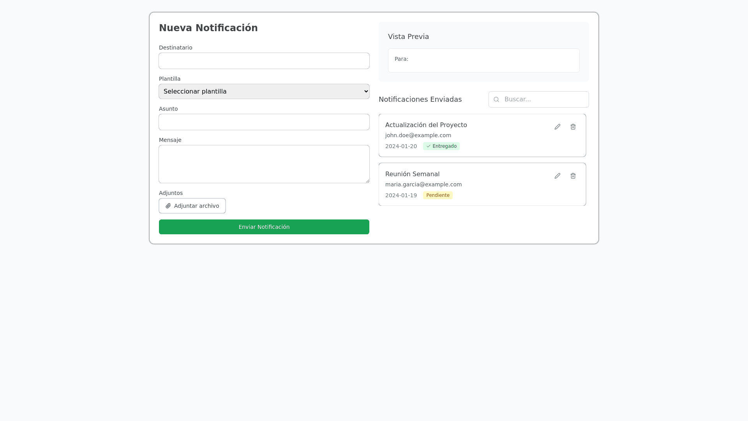Focus the Buscar search box
The image size is (748, 421).
pos(543,99)
